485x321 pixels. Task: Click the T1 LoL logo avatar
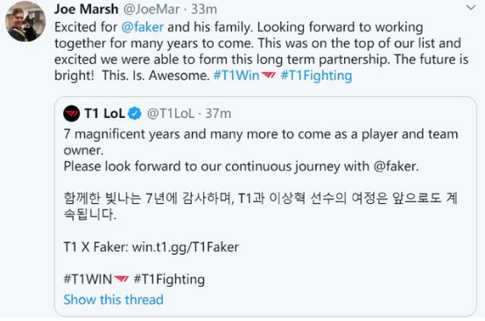pos(72,114)
